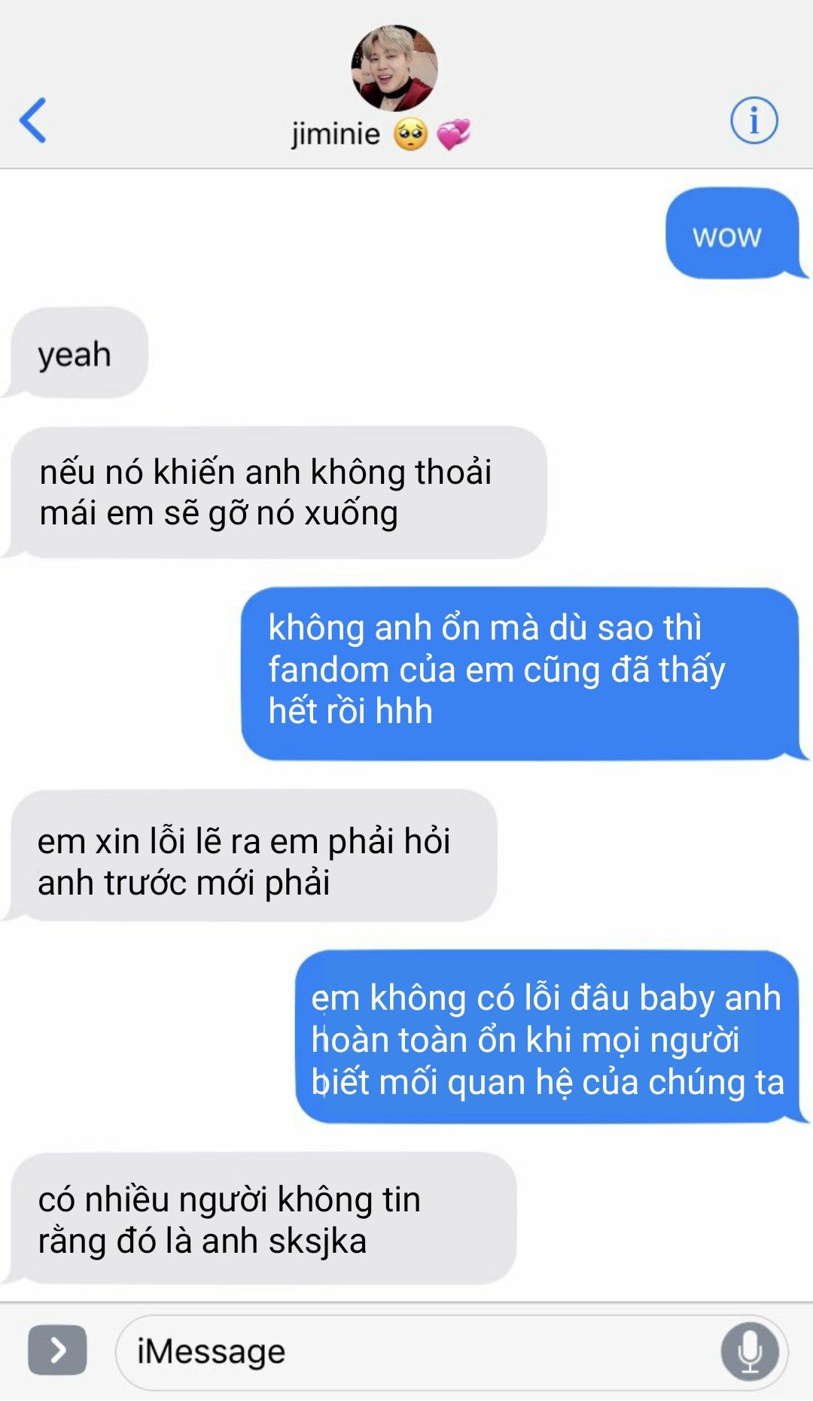Tap the jiminie contact name

pos(336,134)
